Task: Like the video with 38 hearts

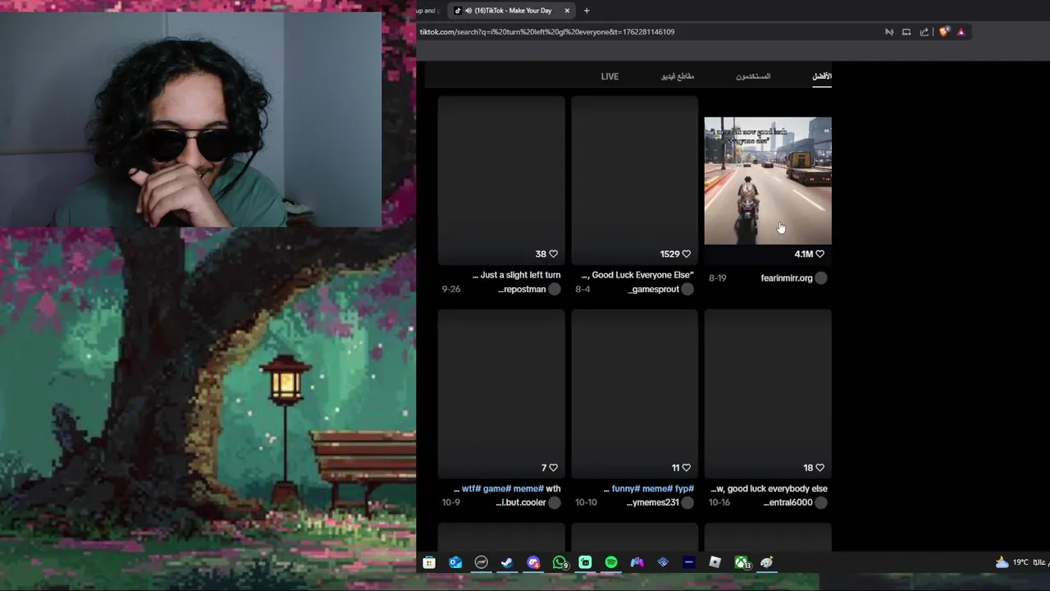Action: pos(553,254)
